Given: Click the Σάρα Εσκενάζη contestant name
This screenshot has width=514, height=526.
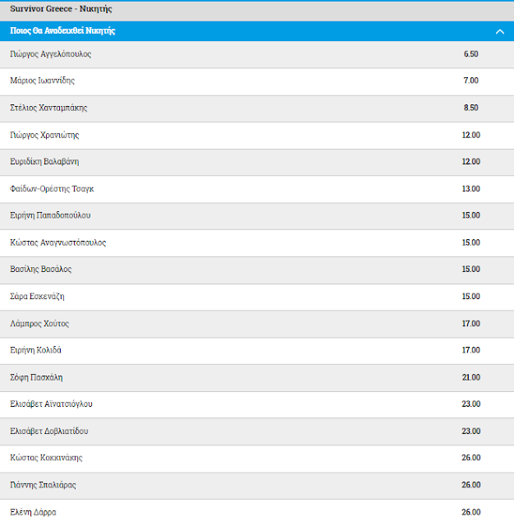Looking at the screenshot, I should [x=37, y=297].
